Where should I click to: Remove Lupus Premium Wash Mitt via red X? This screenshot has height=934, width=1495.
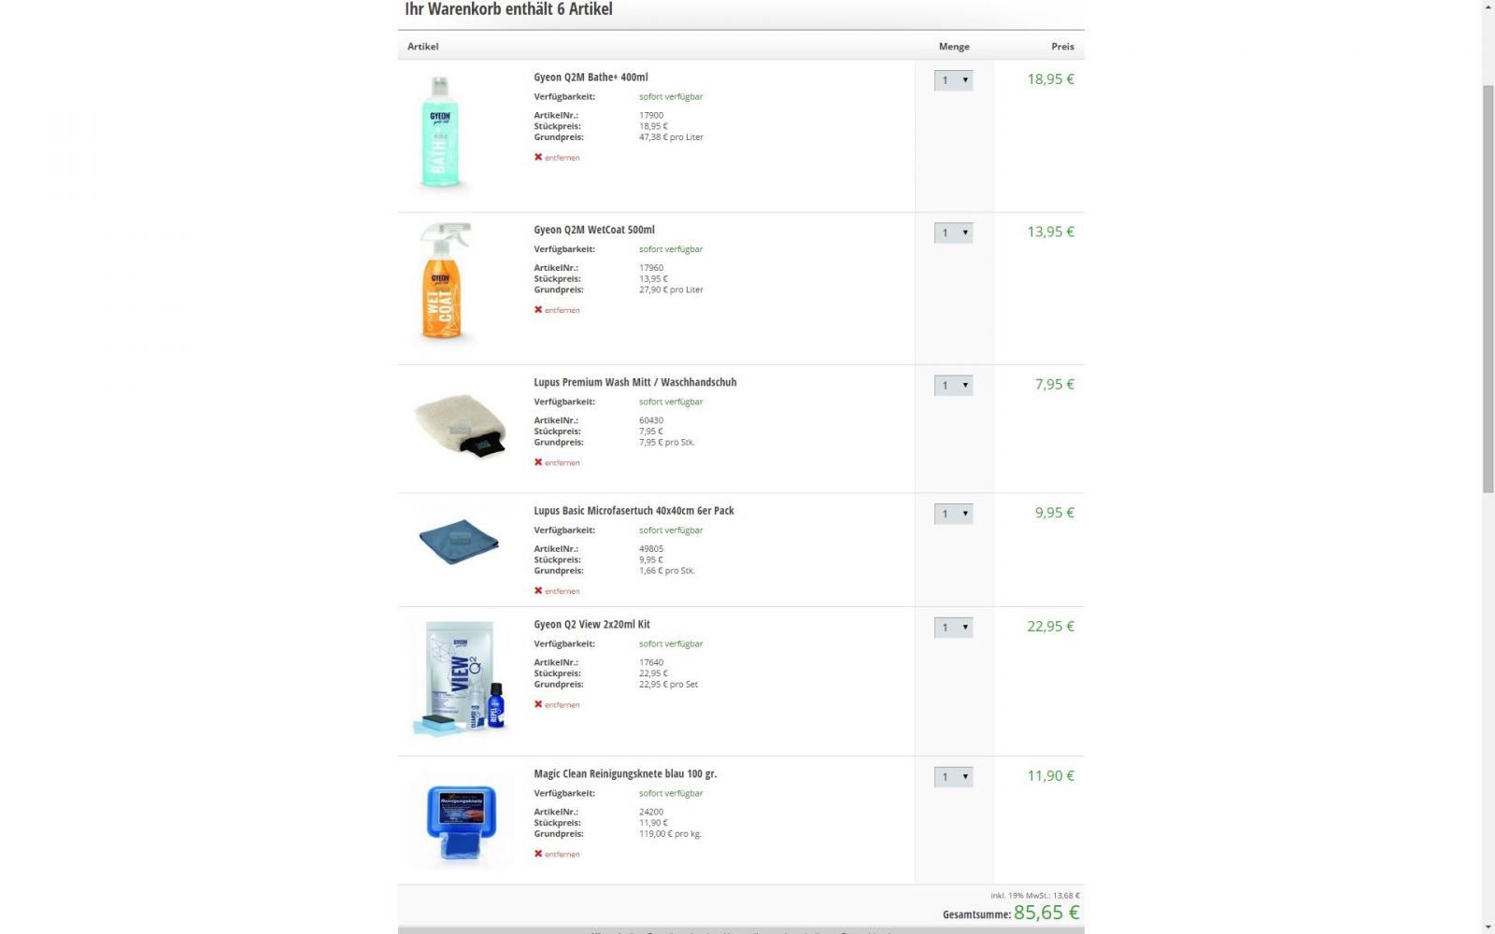pos(557,462)
